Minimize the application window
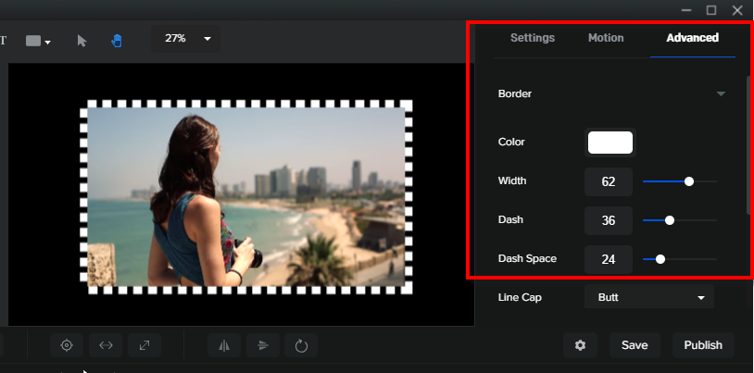The image size is (754, 373). (x=686, y=10)
